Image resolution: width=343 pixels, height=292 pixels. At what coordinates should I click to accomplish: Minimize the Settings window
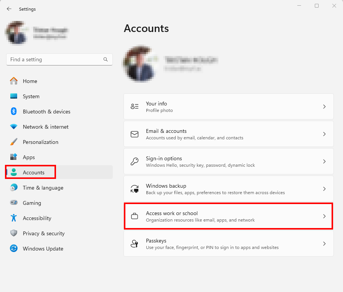point(299,6)
